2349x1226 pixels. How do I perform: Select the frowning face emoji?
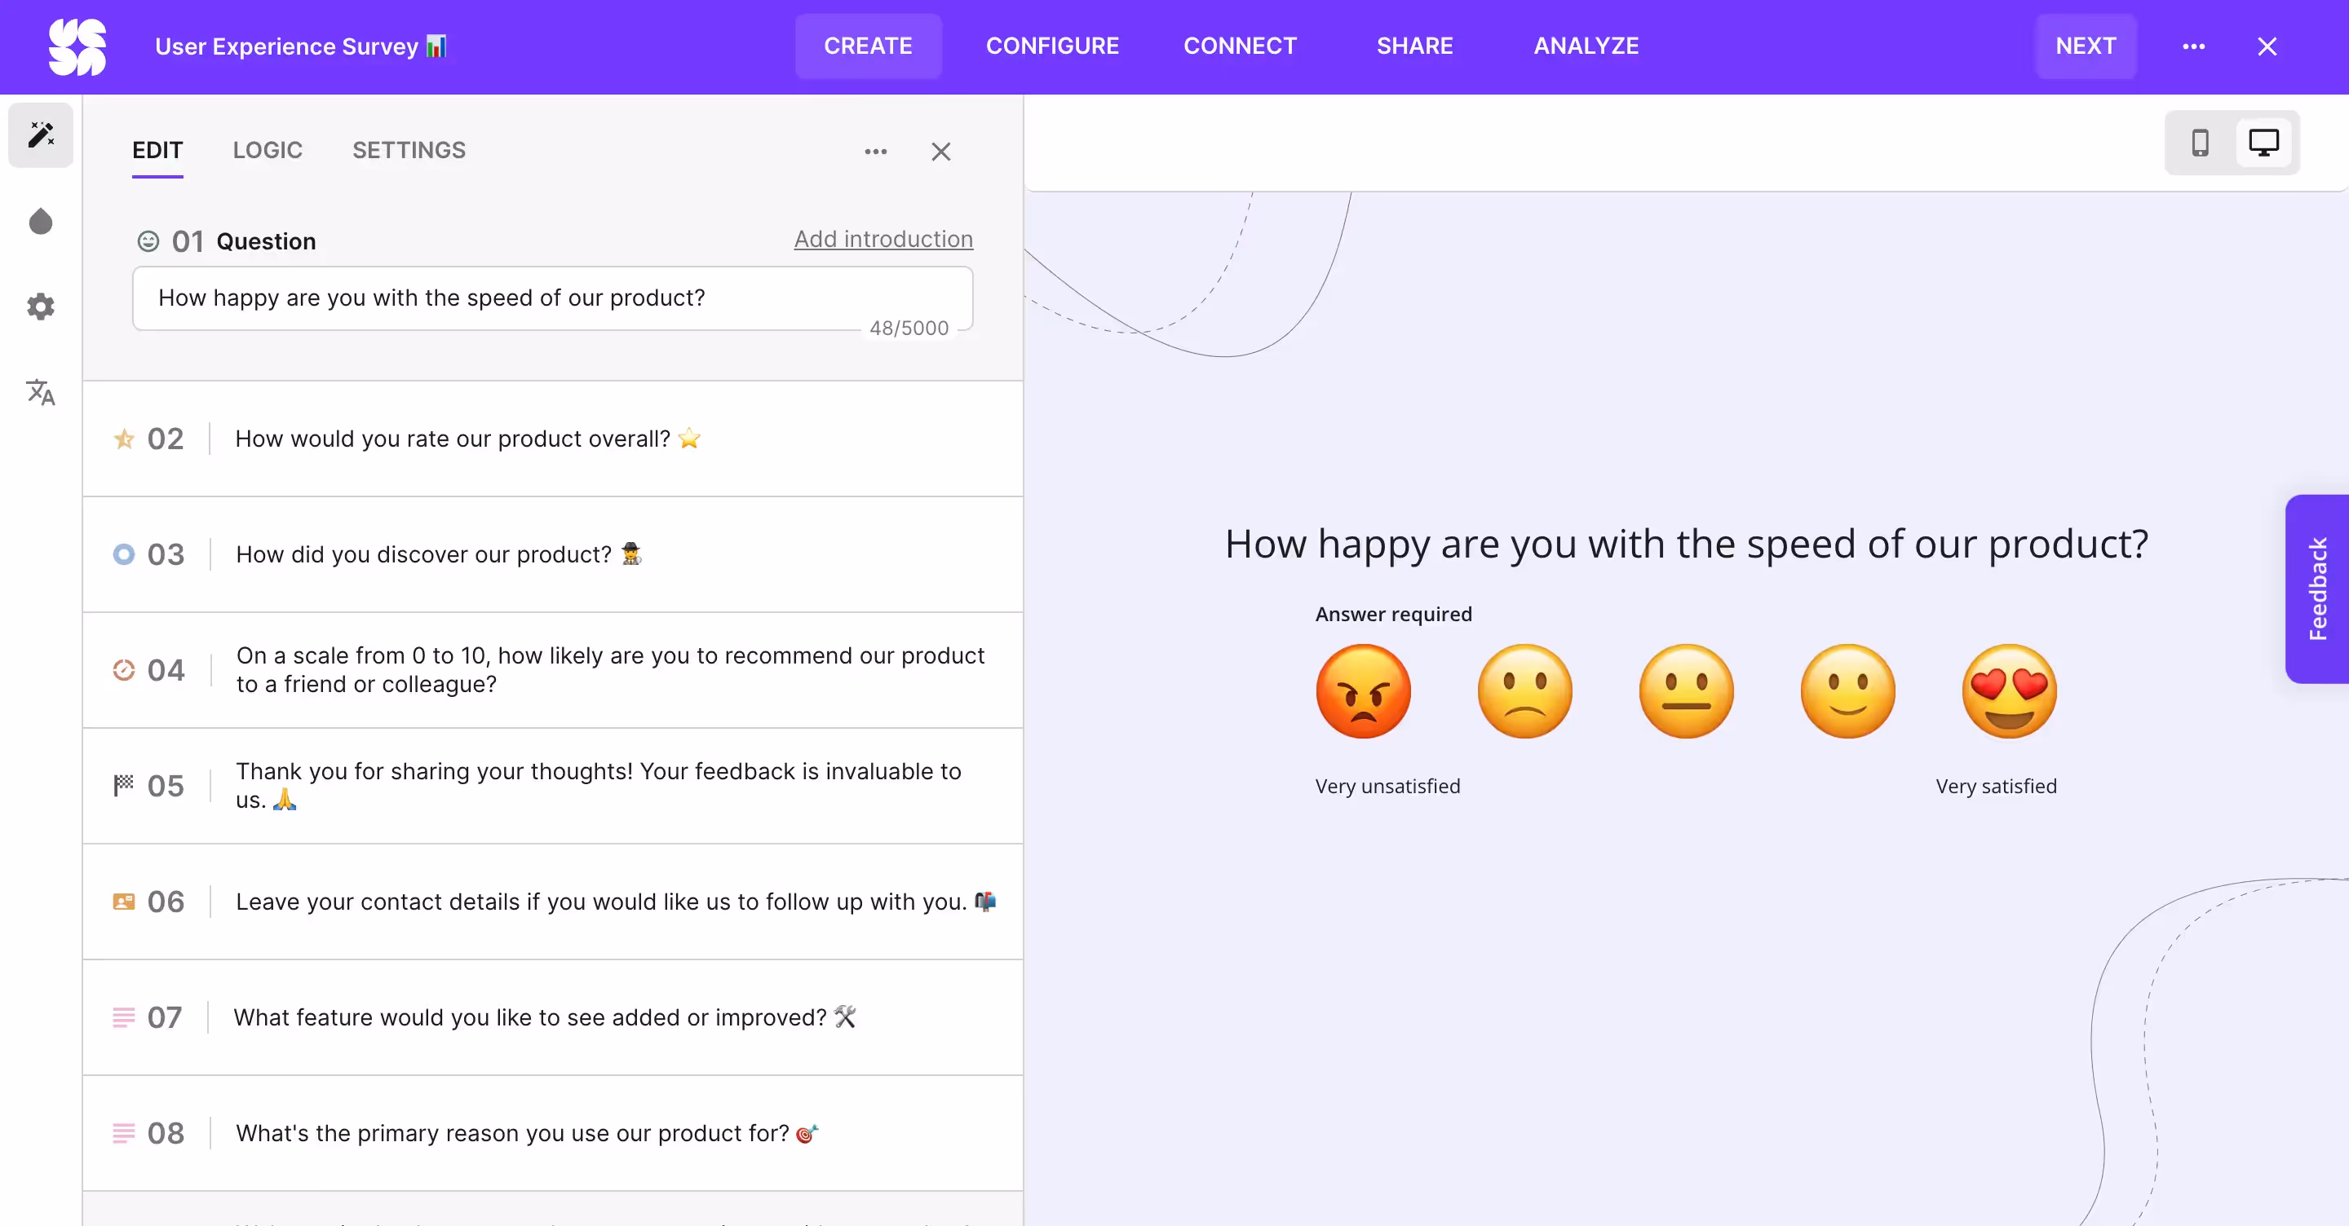[1524, 692]
